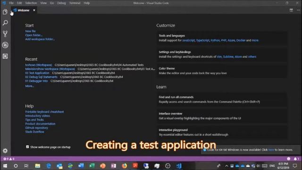Image resolution: width=302 pixels, height=170 pixels.
Task: Click the split editor icon
Action: pyautogui.click(x=291, y=10)
